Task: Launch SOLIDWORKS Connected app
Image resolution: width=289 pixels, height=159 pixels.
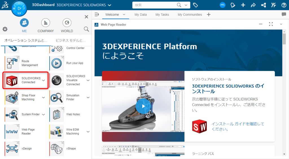Action: coord(12,80)
